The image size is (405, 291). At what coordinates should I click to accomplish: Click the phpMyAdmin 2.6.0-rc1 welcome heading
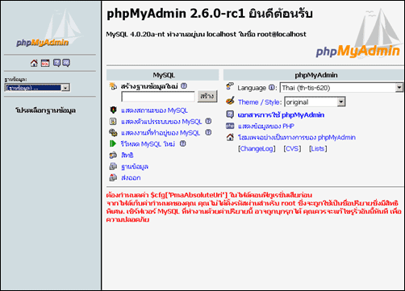coord(210,14)
